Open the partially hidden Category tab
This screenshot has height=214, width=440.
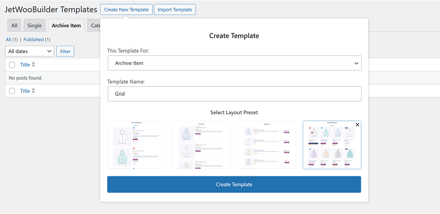(94, 25)
